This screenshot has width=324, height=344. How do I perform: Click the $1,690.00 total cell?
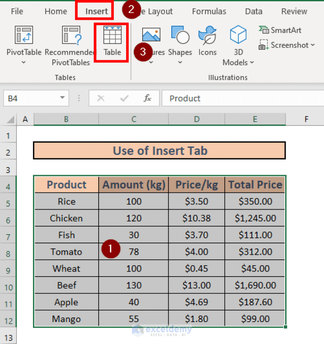tap(255, 285)
